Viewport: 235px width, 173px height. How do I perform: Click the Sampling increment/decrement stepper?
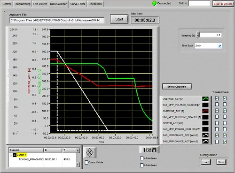click(x=197, y=35)
